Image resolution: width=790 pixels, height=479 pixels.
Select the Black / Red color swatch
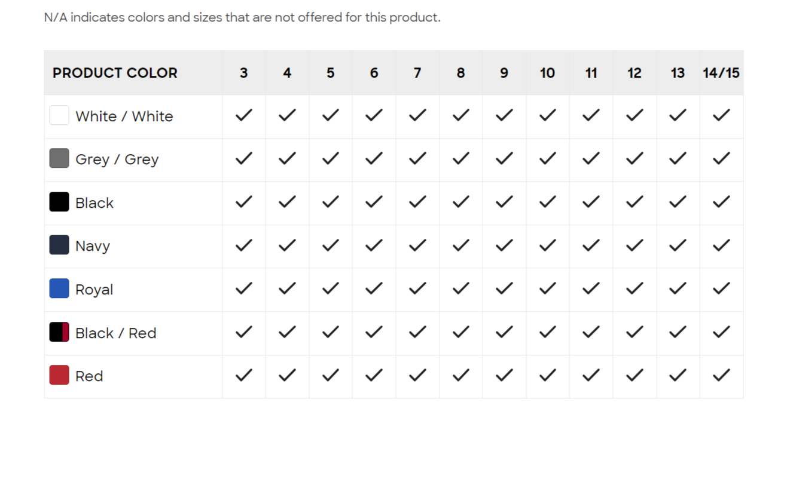(59, 332)
